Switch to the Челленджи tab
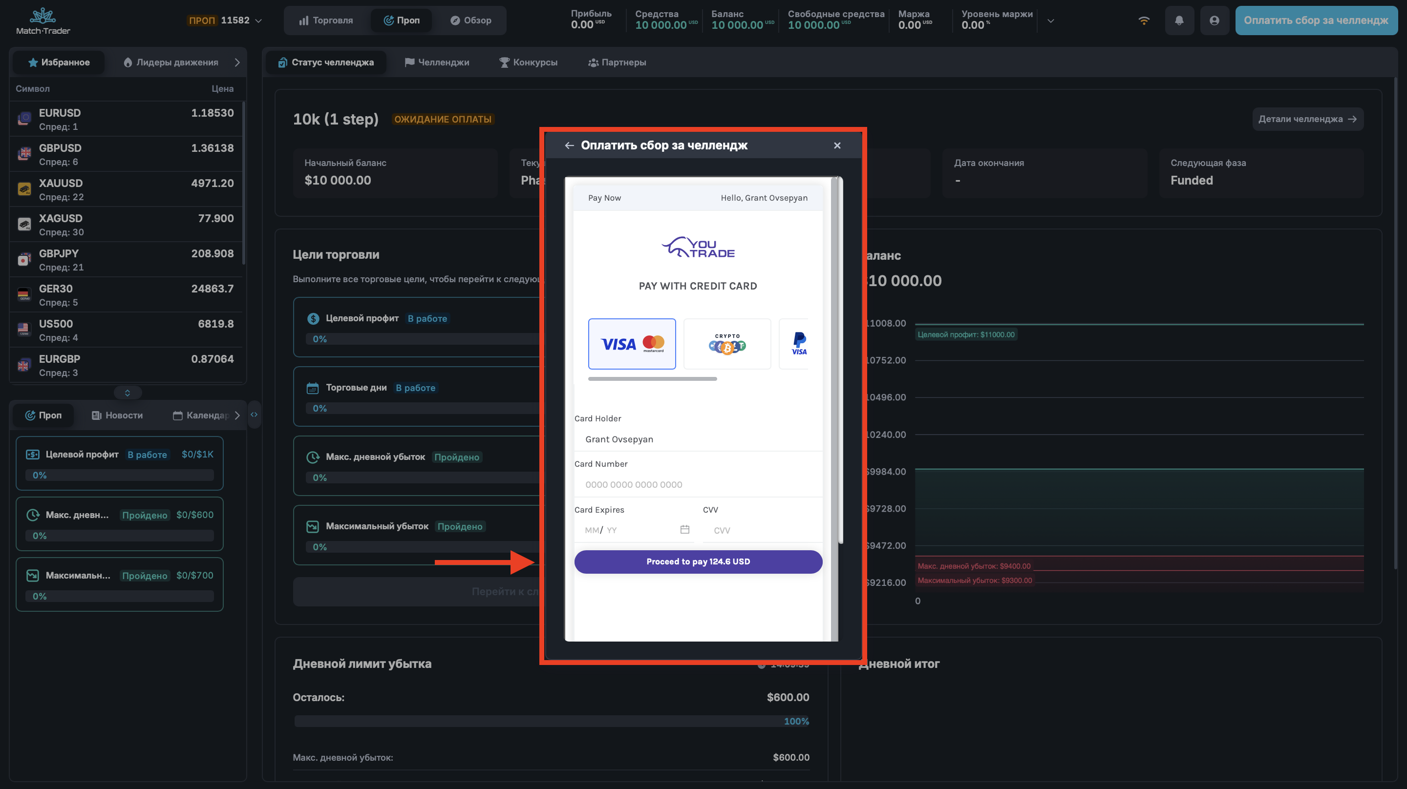Viewport: 1407px width, 789px height. [436, 62]
